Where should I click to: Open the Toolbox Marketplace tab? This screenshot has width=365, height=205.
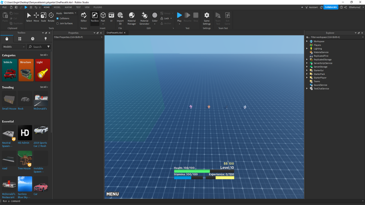coord(7,39)
